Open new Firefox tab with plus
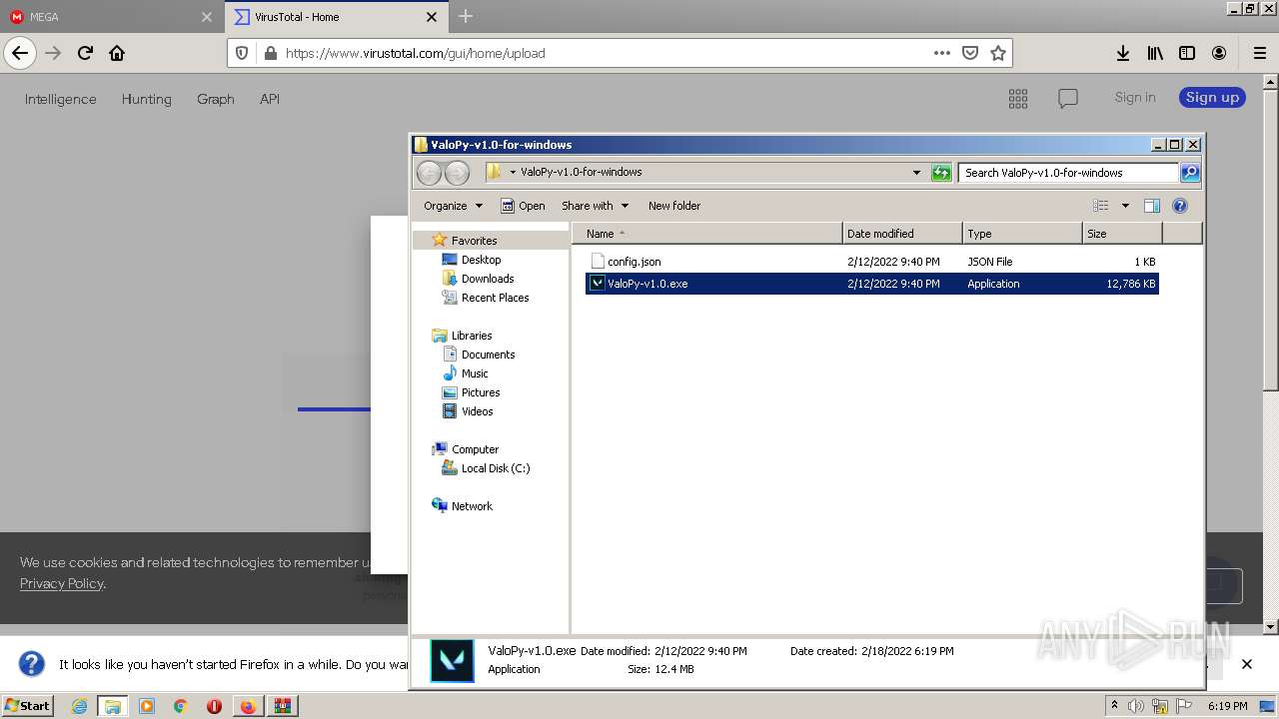This screenshot has height=719, width=1279. click(466, 16)
